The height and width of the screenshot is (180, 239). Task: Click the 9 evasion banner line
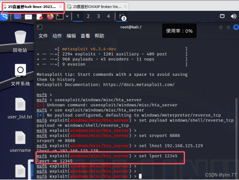[x=112, y=64]
